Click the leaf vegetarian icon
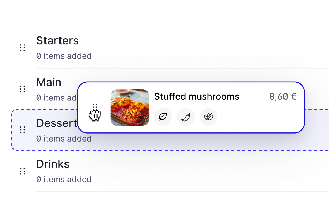329x219 pixels. coord(163,117)
